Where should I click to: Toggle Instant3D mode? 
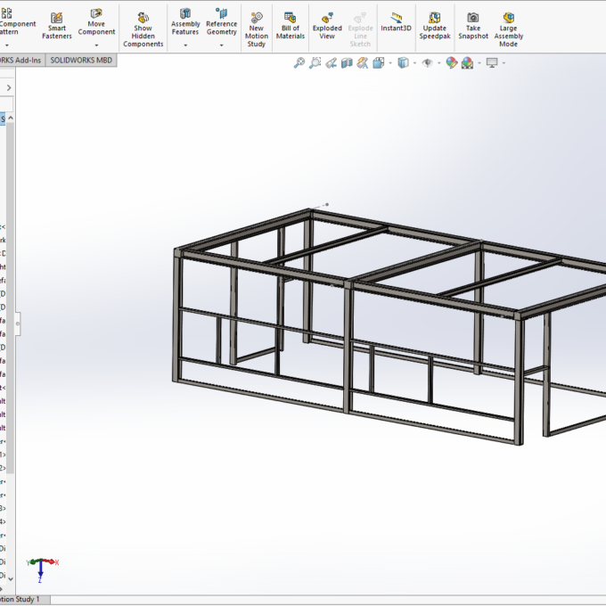pos(396,22)
